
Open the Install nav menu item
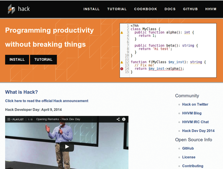click(x=91, y=9)
